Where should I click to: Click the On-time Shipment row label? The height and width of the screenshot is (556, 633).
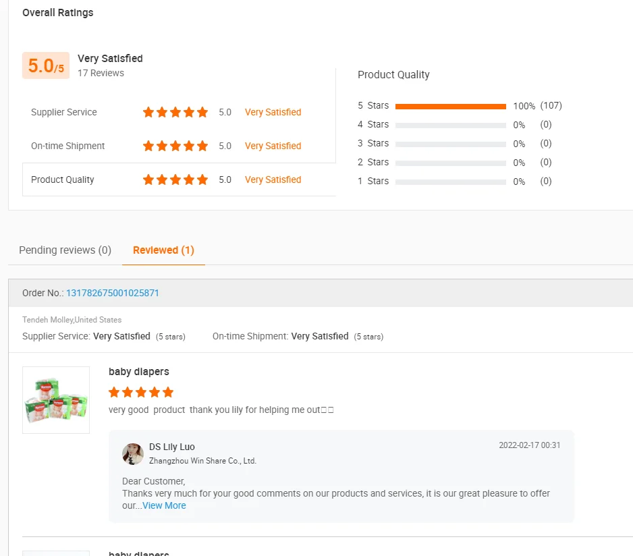pos(68,146)
